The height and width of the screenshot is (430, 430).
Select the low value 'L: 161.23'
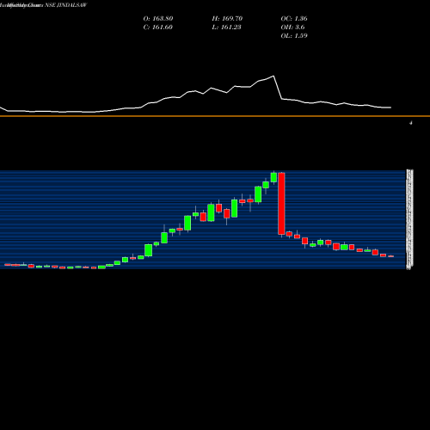coord(226,27)
